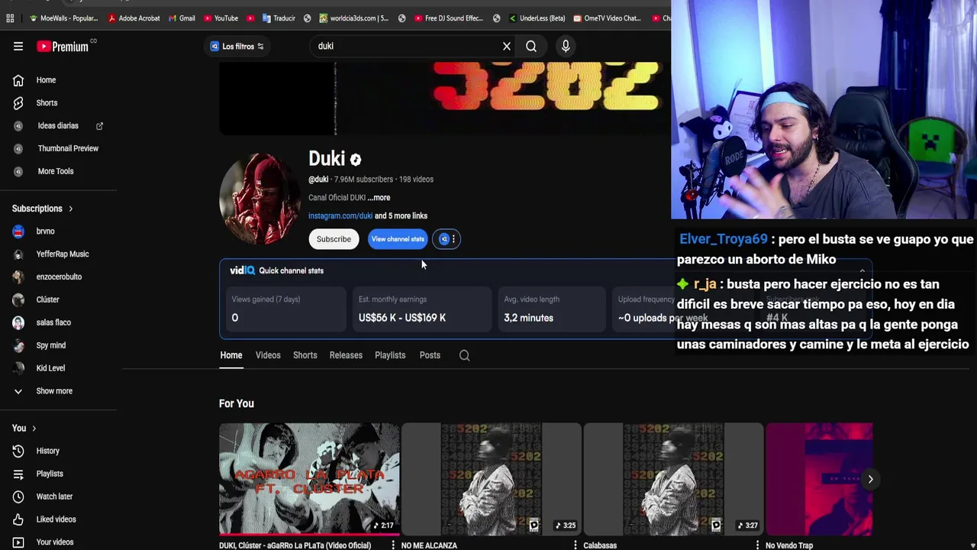Expand the 'You' section chevron
The image size is (977, 550).
pos(34,429)
